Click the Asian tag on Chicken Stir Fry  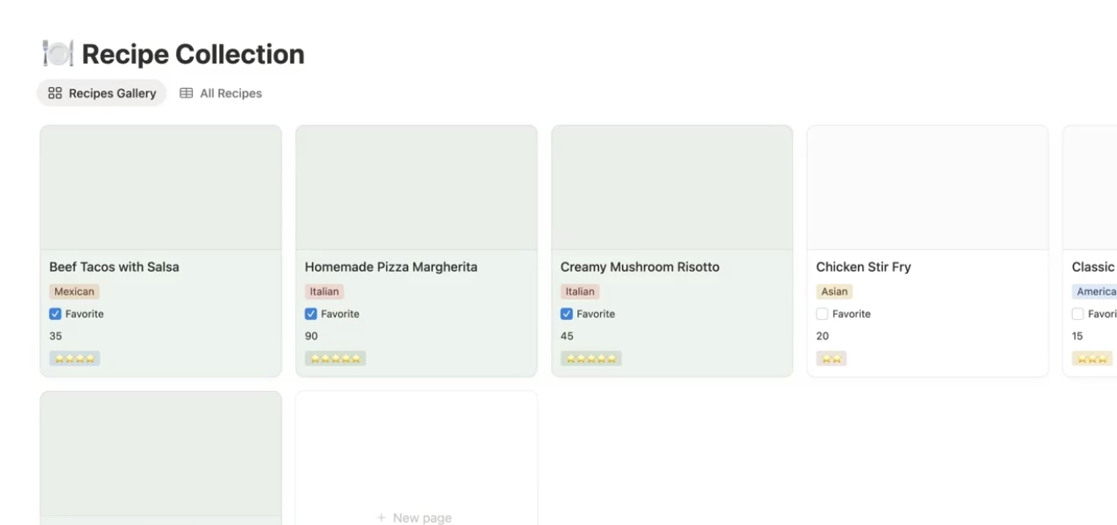pos(834,291)
